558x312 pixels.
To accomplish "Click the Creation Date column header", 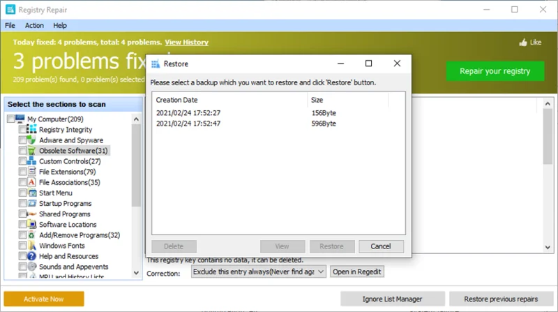I will tap(229, 100).
